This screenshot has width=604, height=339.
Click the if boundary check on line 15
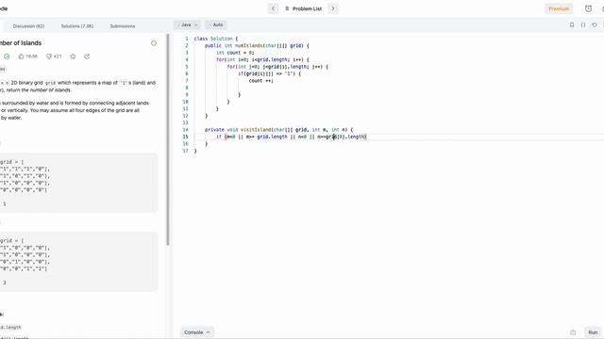(291, 137)
